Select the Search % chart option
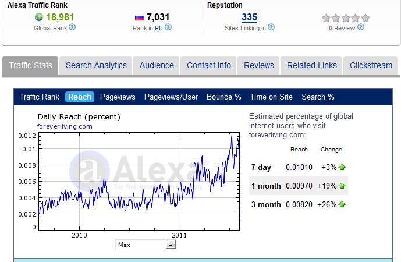Image resolution: width=401 pixels, height=262 pixels. click(318, 97)
